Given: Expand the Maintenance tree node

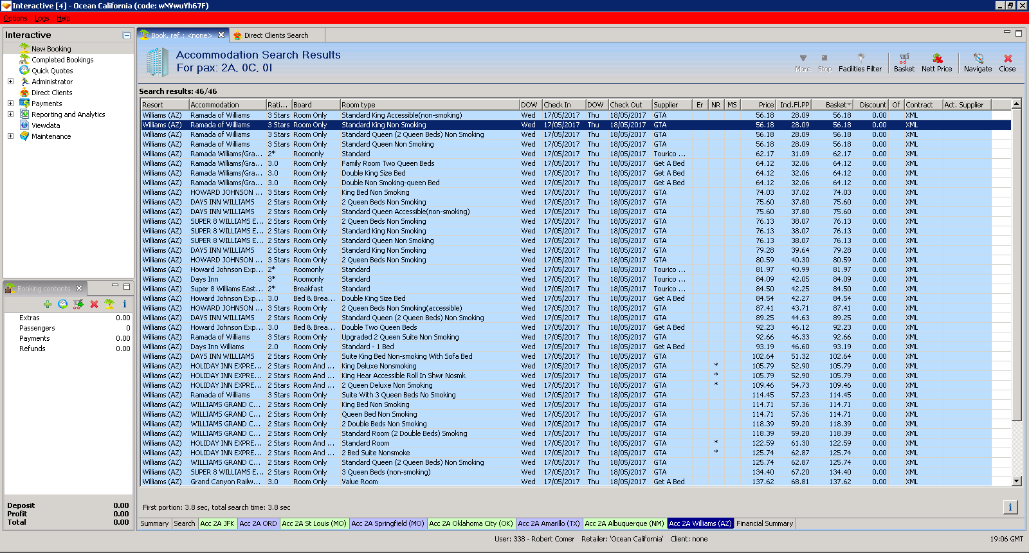Looking at the screenshot, I should (x=10, y=136).
